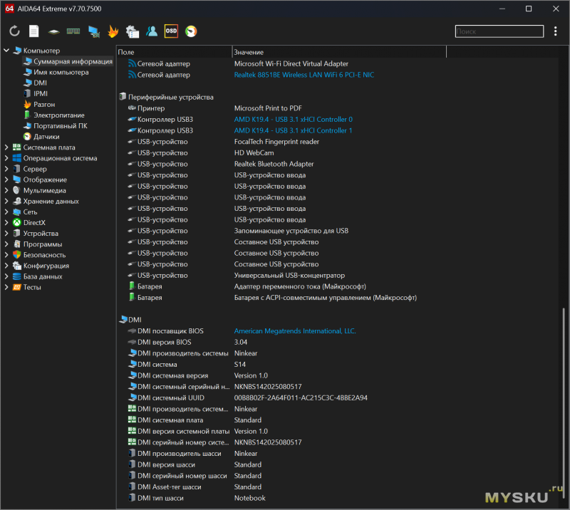Click the user toolbar icon
This screenshot has height=510, width=570.
pyautogui.click(x=152, y=31)
